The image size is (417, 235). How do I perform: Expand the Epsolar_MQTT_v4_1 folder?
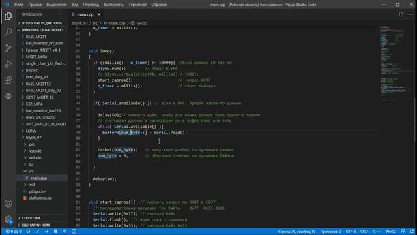click(x=43, y=50)
